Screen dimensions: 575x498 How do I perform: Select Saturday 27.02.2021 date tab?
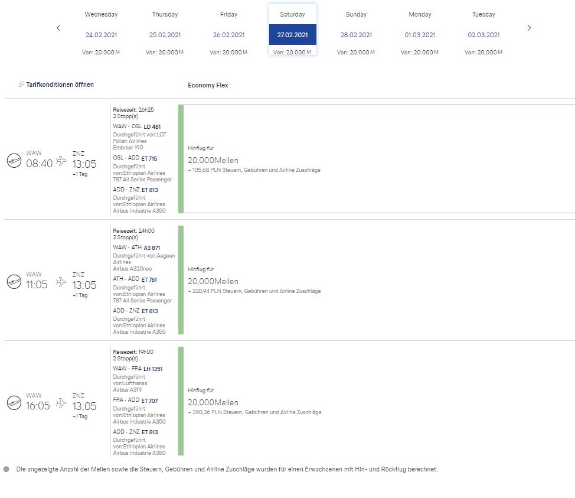[x=293, y=30]
